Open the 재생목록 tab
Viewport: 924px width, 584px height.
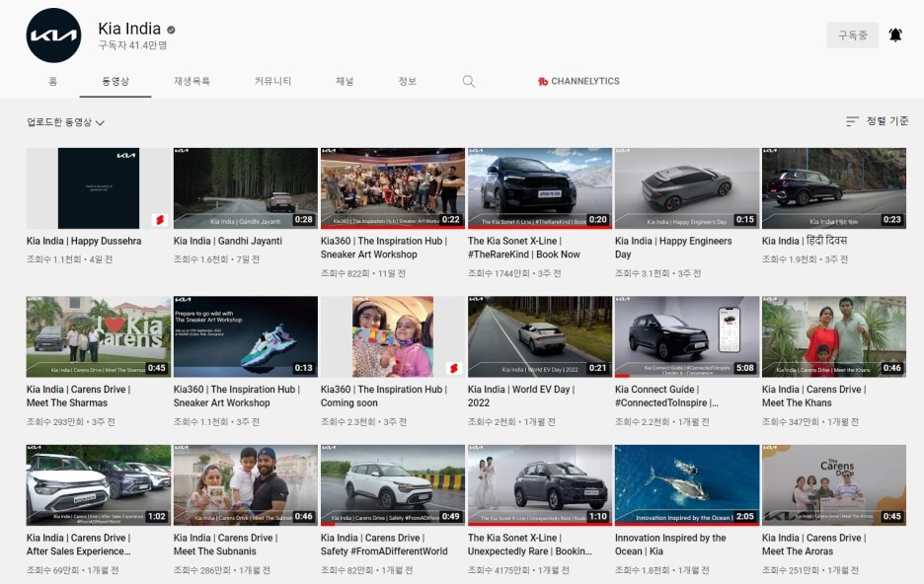[x=192, y=81]
